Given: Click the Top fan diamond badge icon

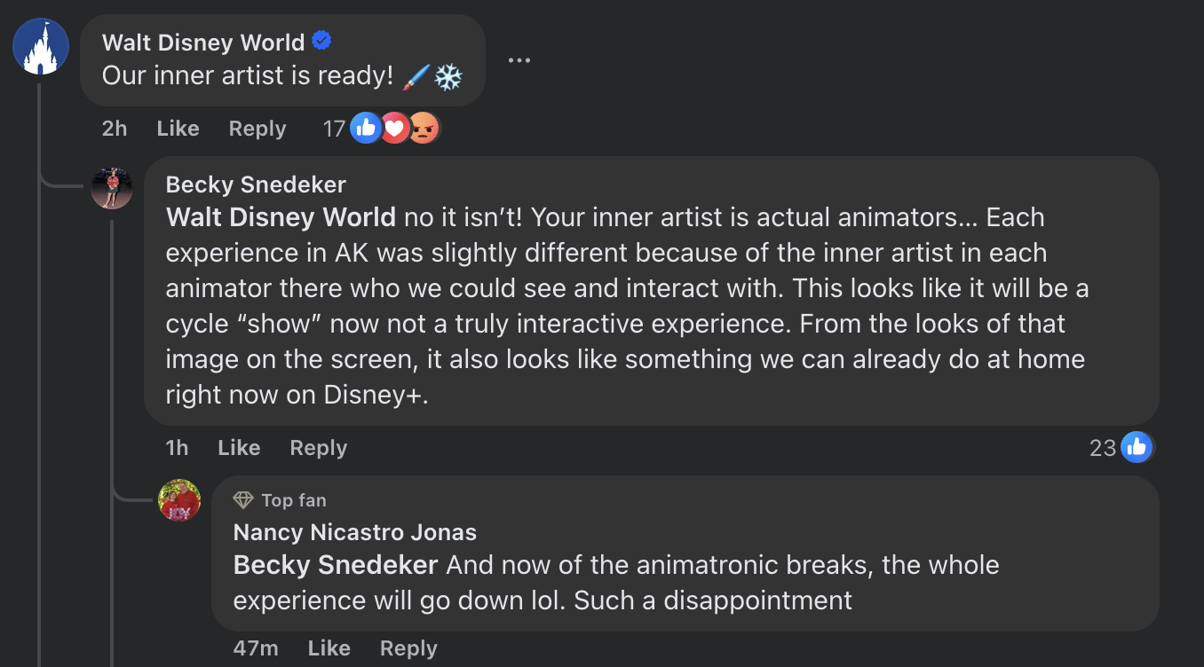Looking at the screenshot, I should pos(243,500).
